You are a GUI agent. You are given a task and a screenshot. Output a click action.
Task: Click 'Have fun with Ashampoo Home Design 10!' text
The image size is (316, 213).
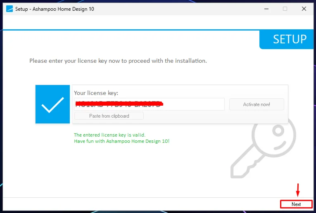121,141
